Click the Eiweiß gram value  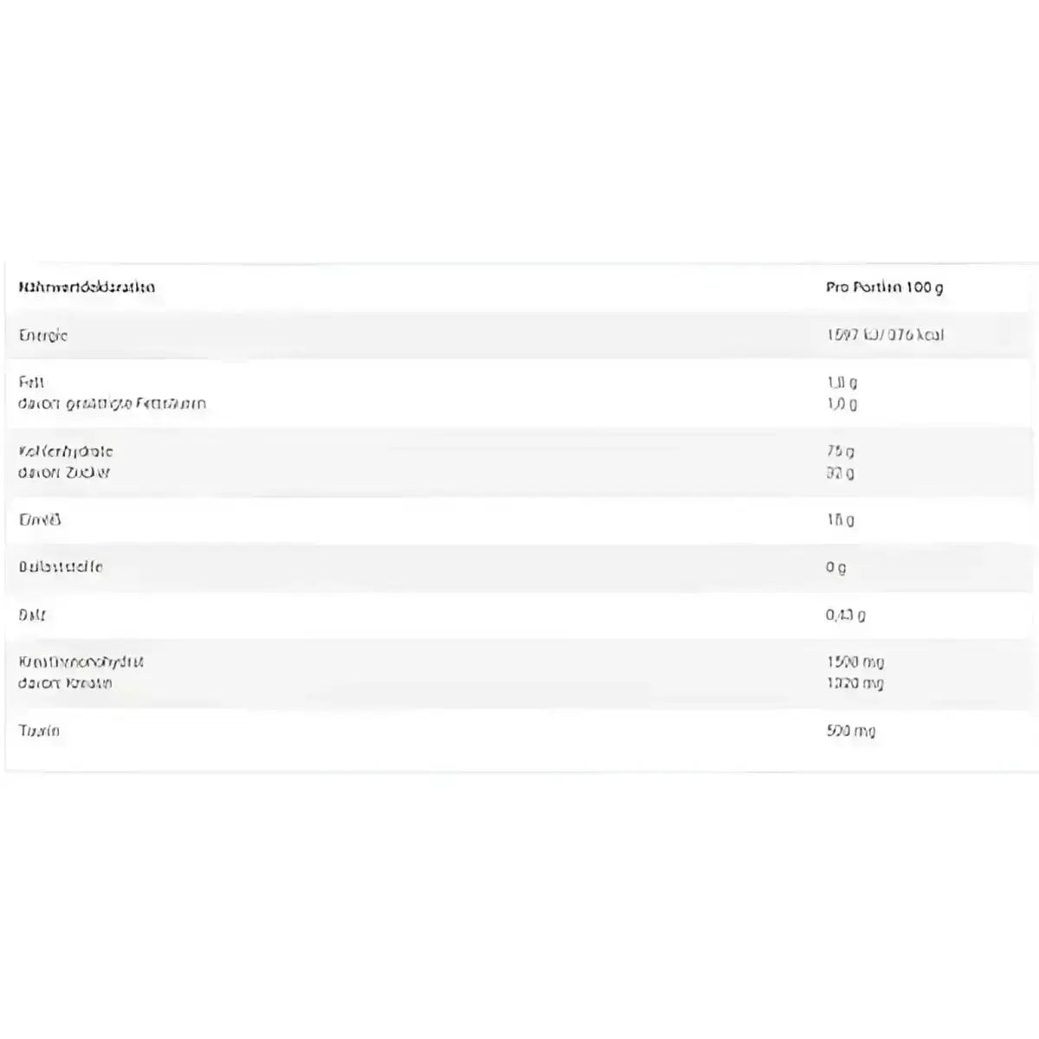840,520
